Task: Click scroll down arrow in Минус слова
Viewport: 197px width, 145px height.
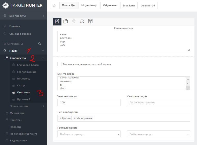Action: click(x=188, y=83)
